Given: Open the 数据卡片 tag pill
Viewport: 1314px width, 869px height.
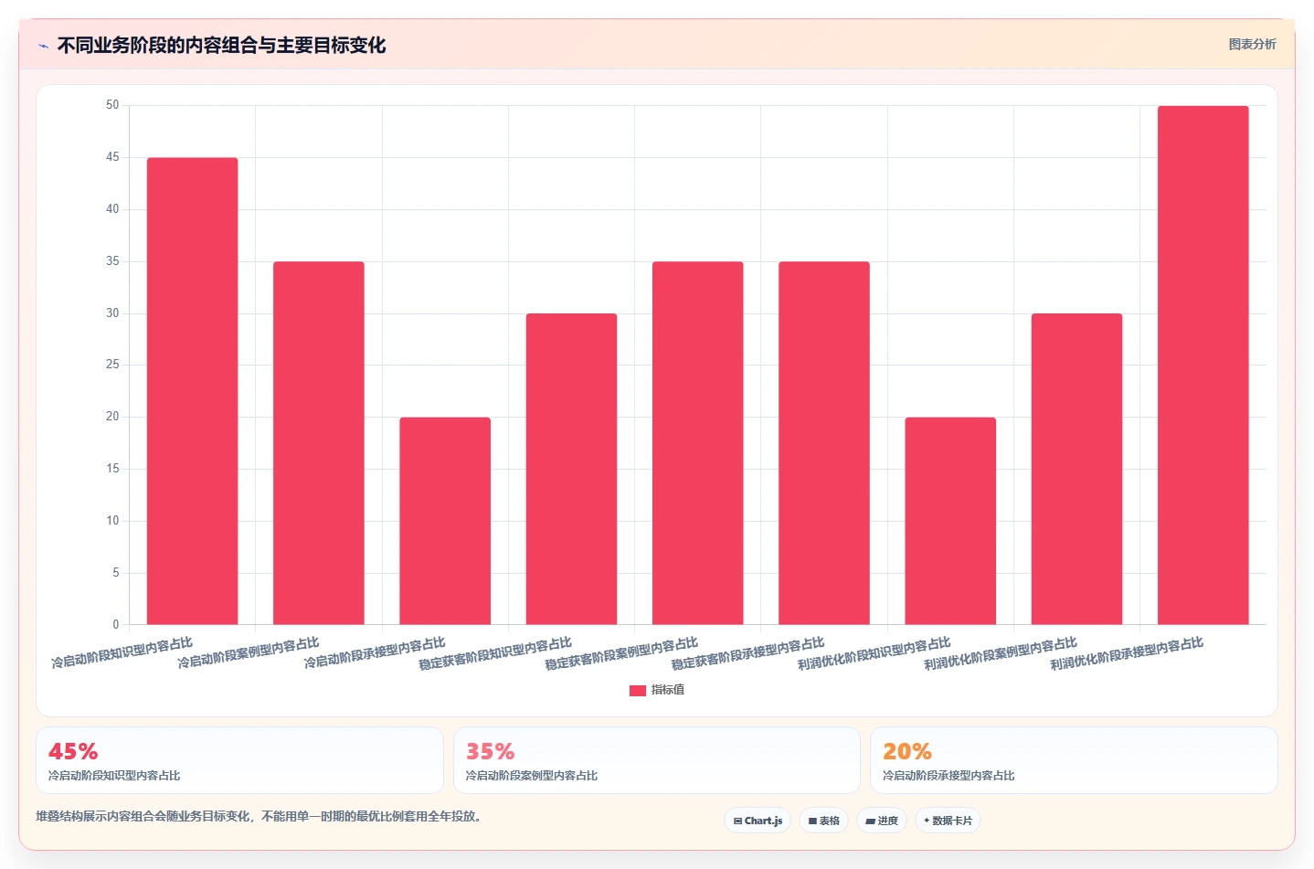Looking at the screenshot, I should tap(948, 821).
